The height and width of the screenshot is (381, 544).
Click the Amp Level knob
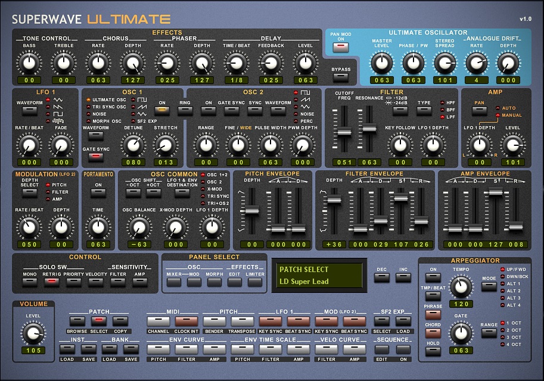coord(513,145)
